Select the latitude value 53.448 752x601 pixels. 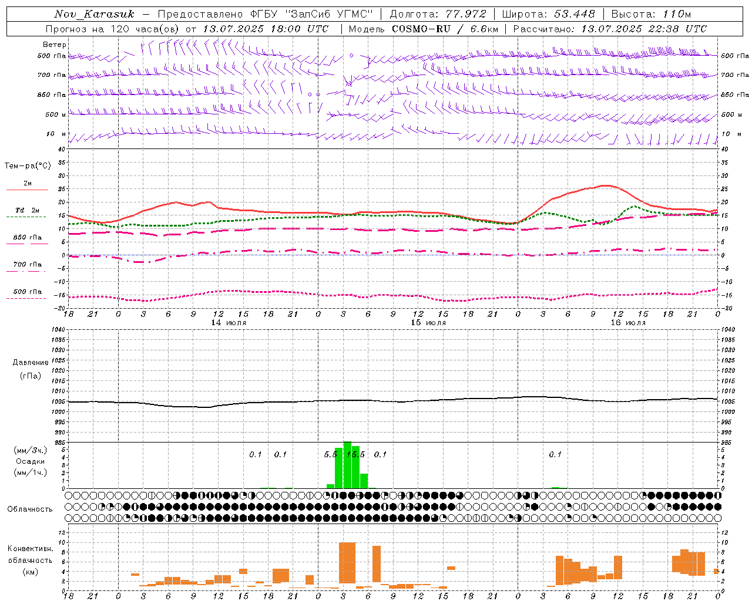pyautogui.click(x=575, y=14)
